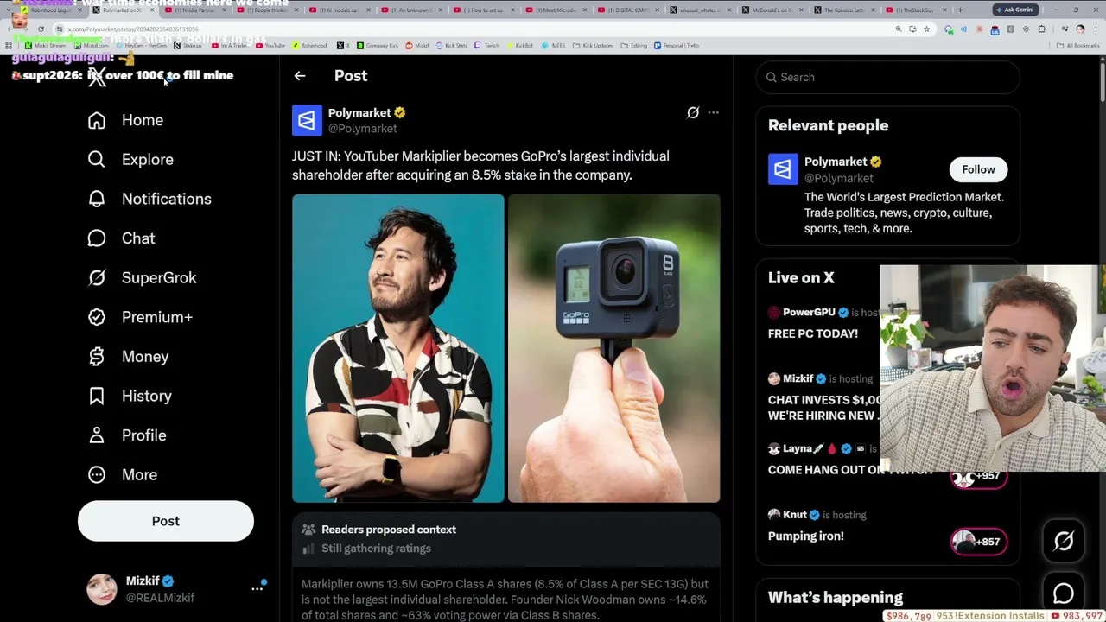Switch to the McDonald's on X tab
Screen dimensions: 1106x622
pyautogui.click(x=772, y=10)
